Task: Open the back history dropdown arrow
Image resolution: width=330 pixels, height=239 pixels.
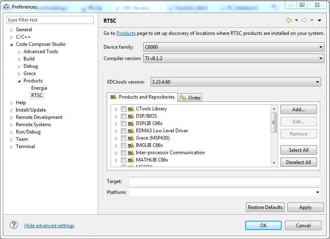Action: [x=296, y=20]
